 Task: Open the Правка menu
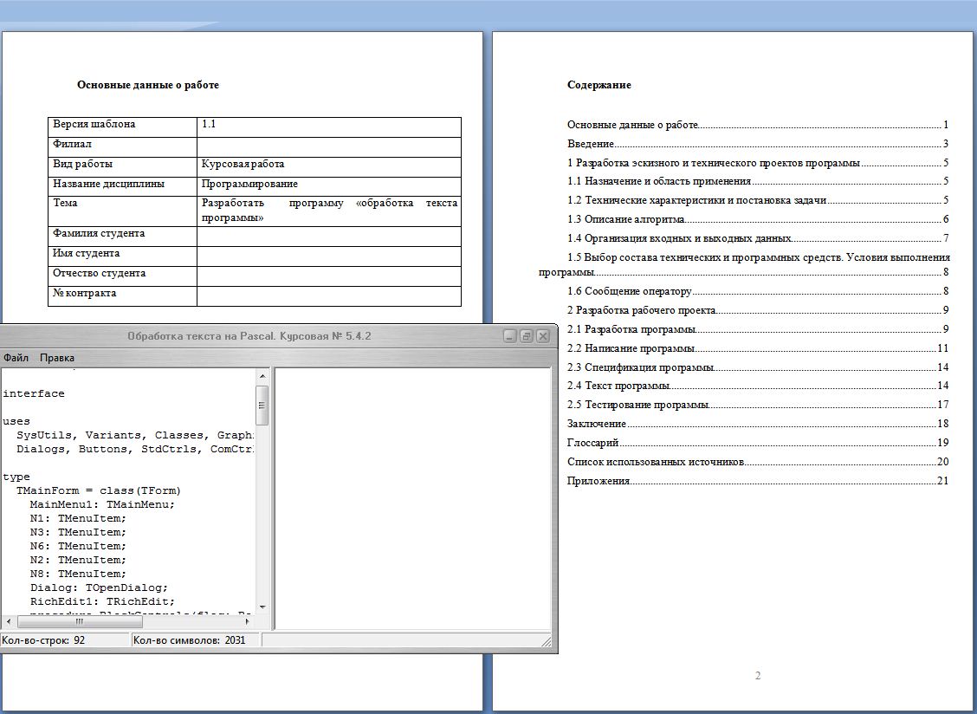(56, 357)
